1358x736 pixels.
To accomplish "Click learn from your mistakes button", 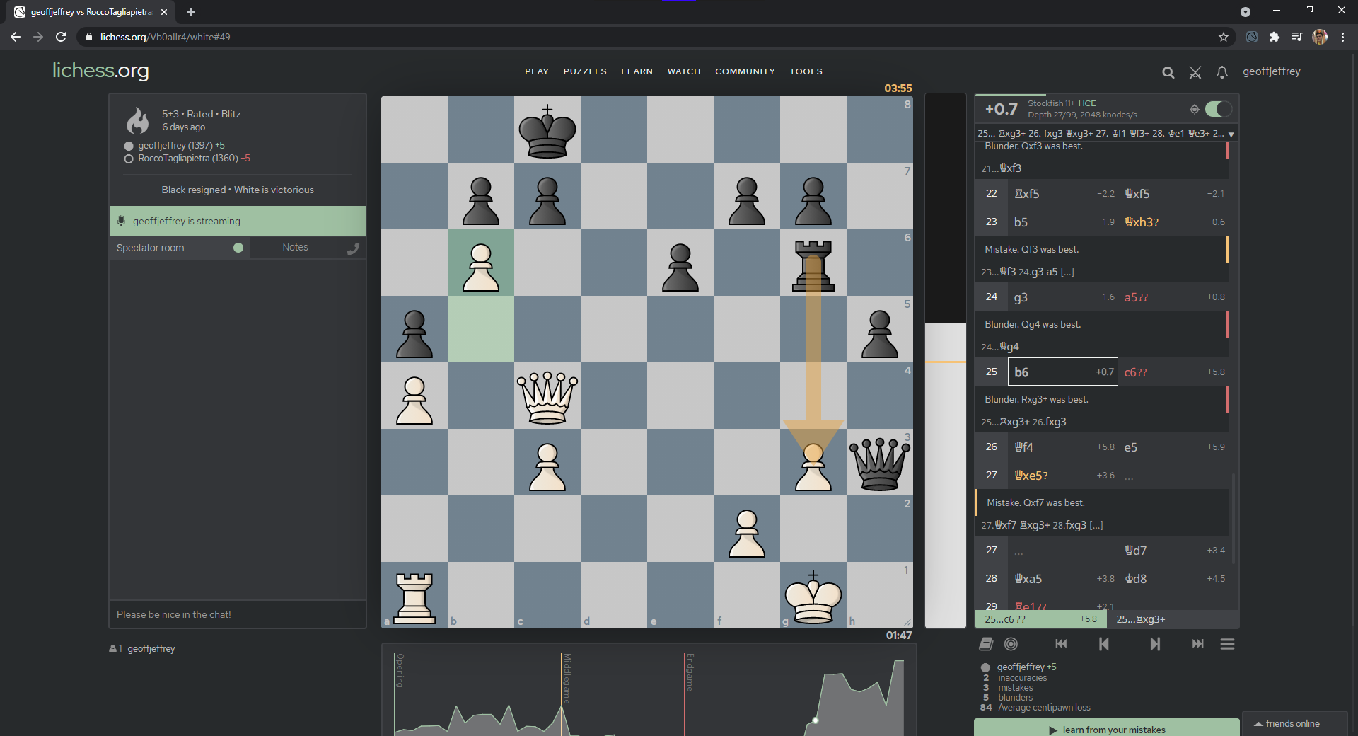I will point(1107,729).
